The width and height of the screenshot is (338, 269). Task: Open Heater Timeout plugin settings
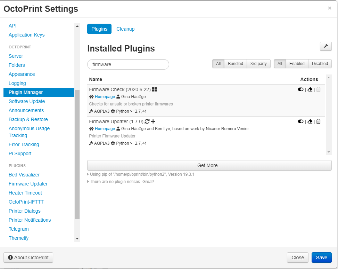(x=25, y=193)
